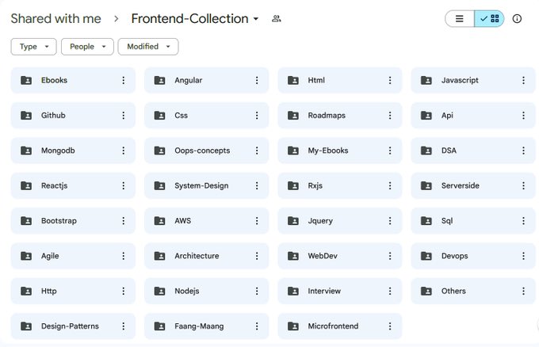Open more actions for Ebooks folder
The image size is (539, 347).
coord(124,80)
